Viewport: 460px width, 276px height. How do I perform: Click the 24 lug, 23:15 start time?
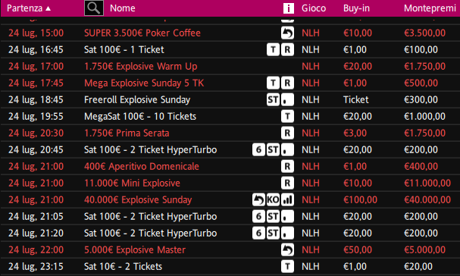coord(36,267)
